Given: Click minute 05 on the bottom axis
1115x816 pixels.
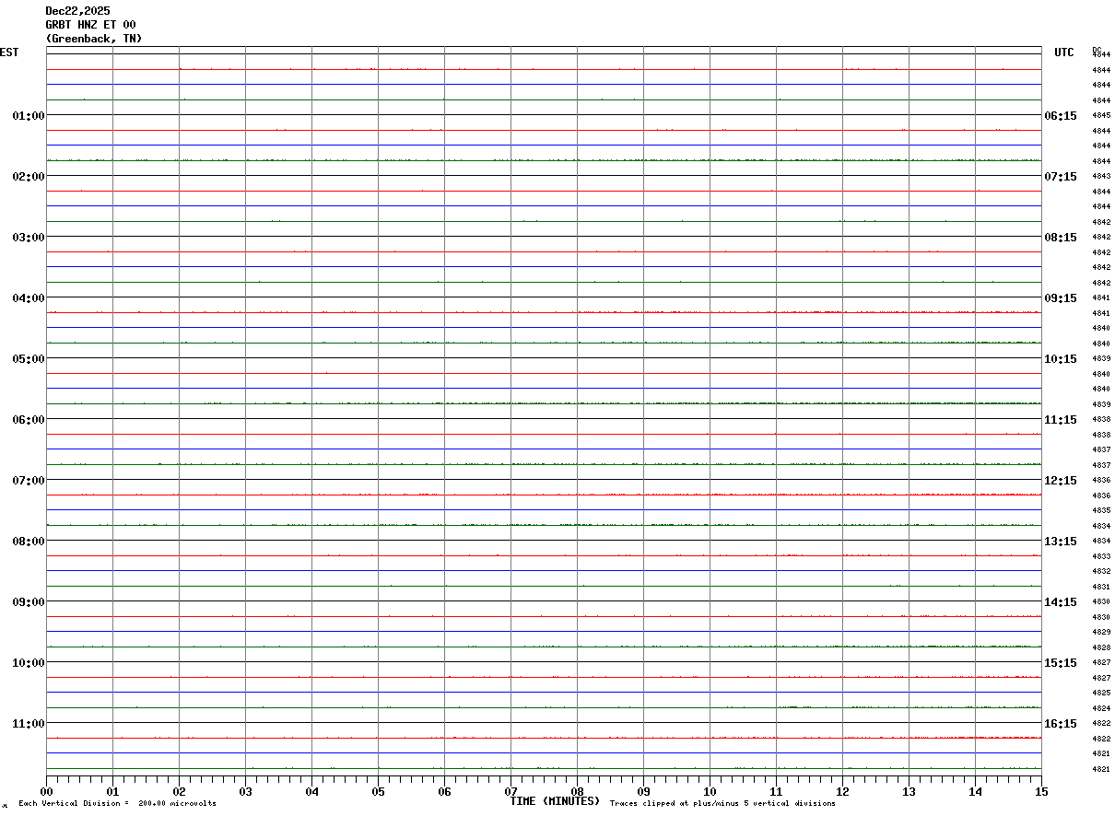Looking at the screenshot, I should click(x=379, y=791).
